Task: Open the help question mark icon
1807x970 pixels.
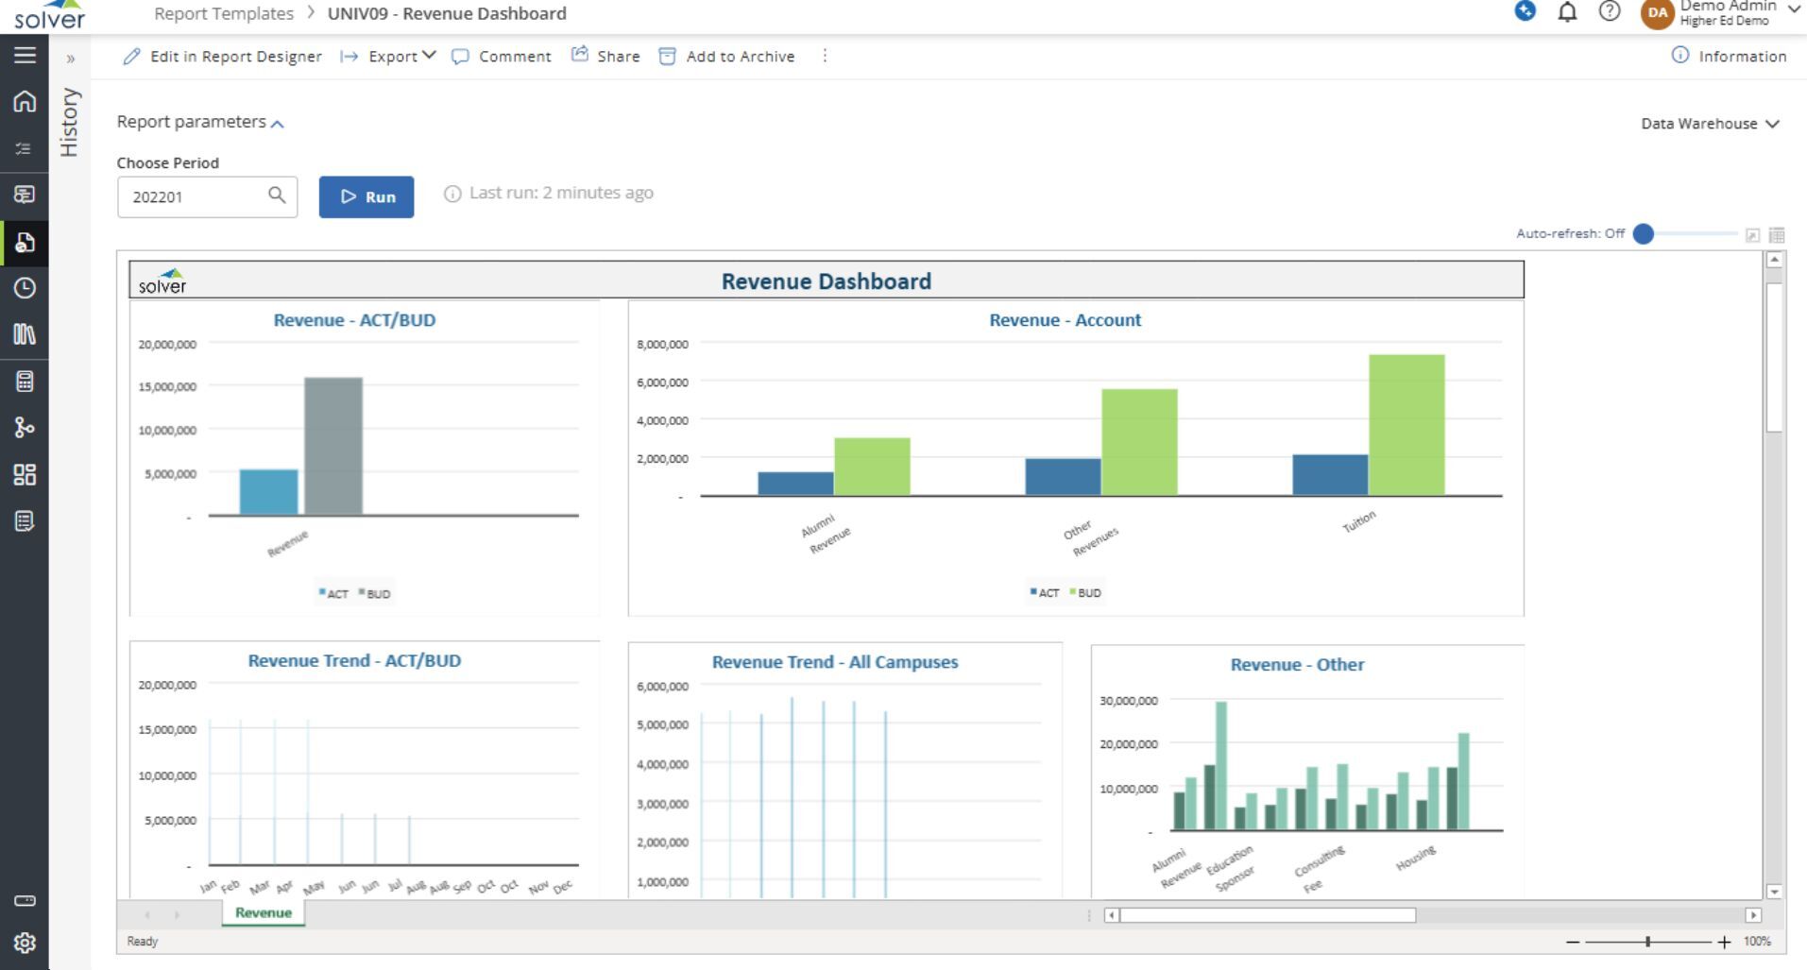Action: (1610, 11)
